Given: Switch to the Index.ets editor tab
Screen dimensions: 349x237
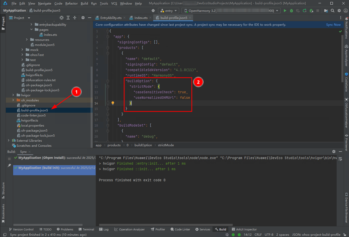Looking at the screenshot, I should pyautogui.click(x=140, y=18).
